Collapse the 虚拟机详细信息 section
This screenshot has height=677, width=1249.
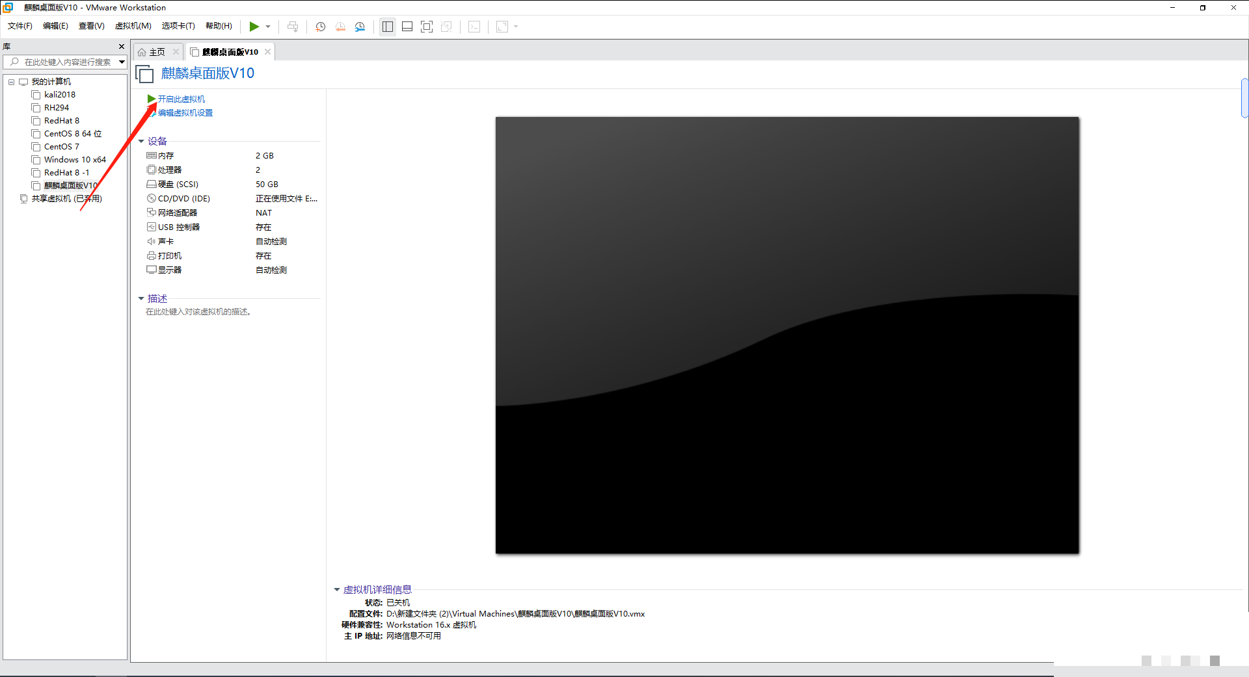click(337, 589)
